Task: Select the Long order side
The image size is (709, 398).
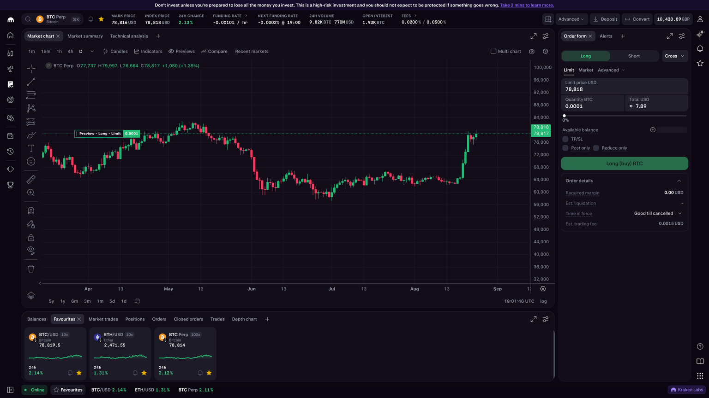Action: pyautogui.click(x=586, y=56)
